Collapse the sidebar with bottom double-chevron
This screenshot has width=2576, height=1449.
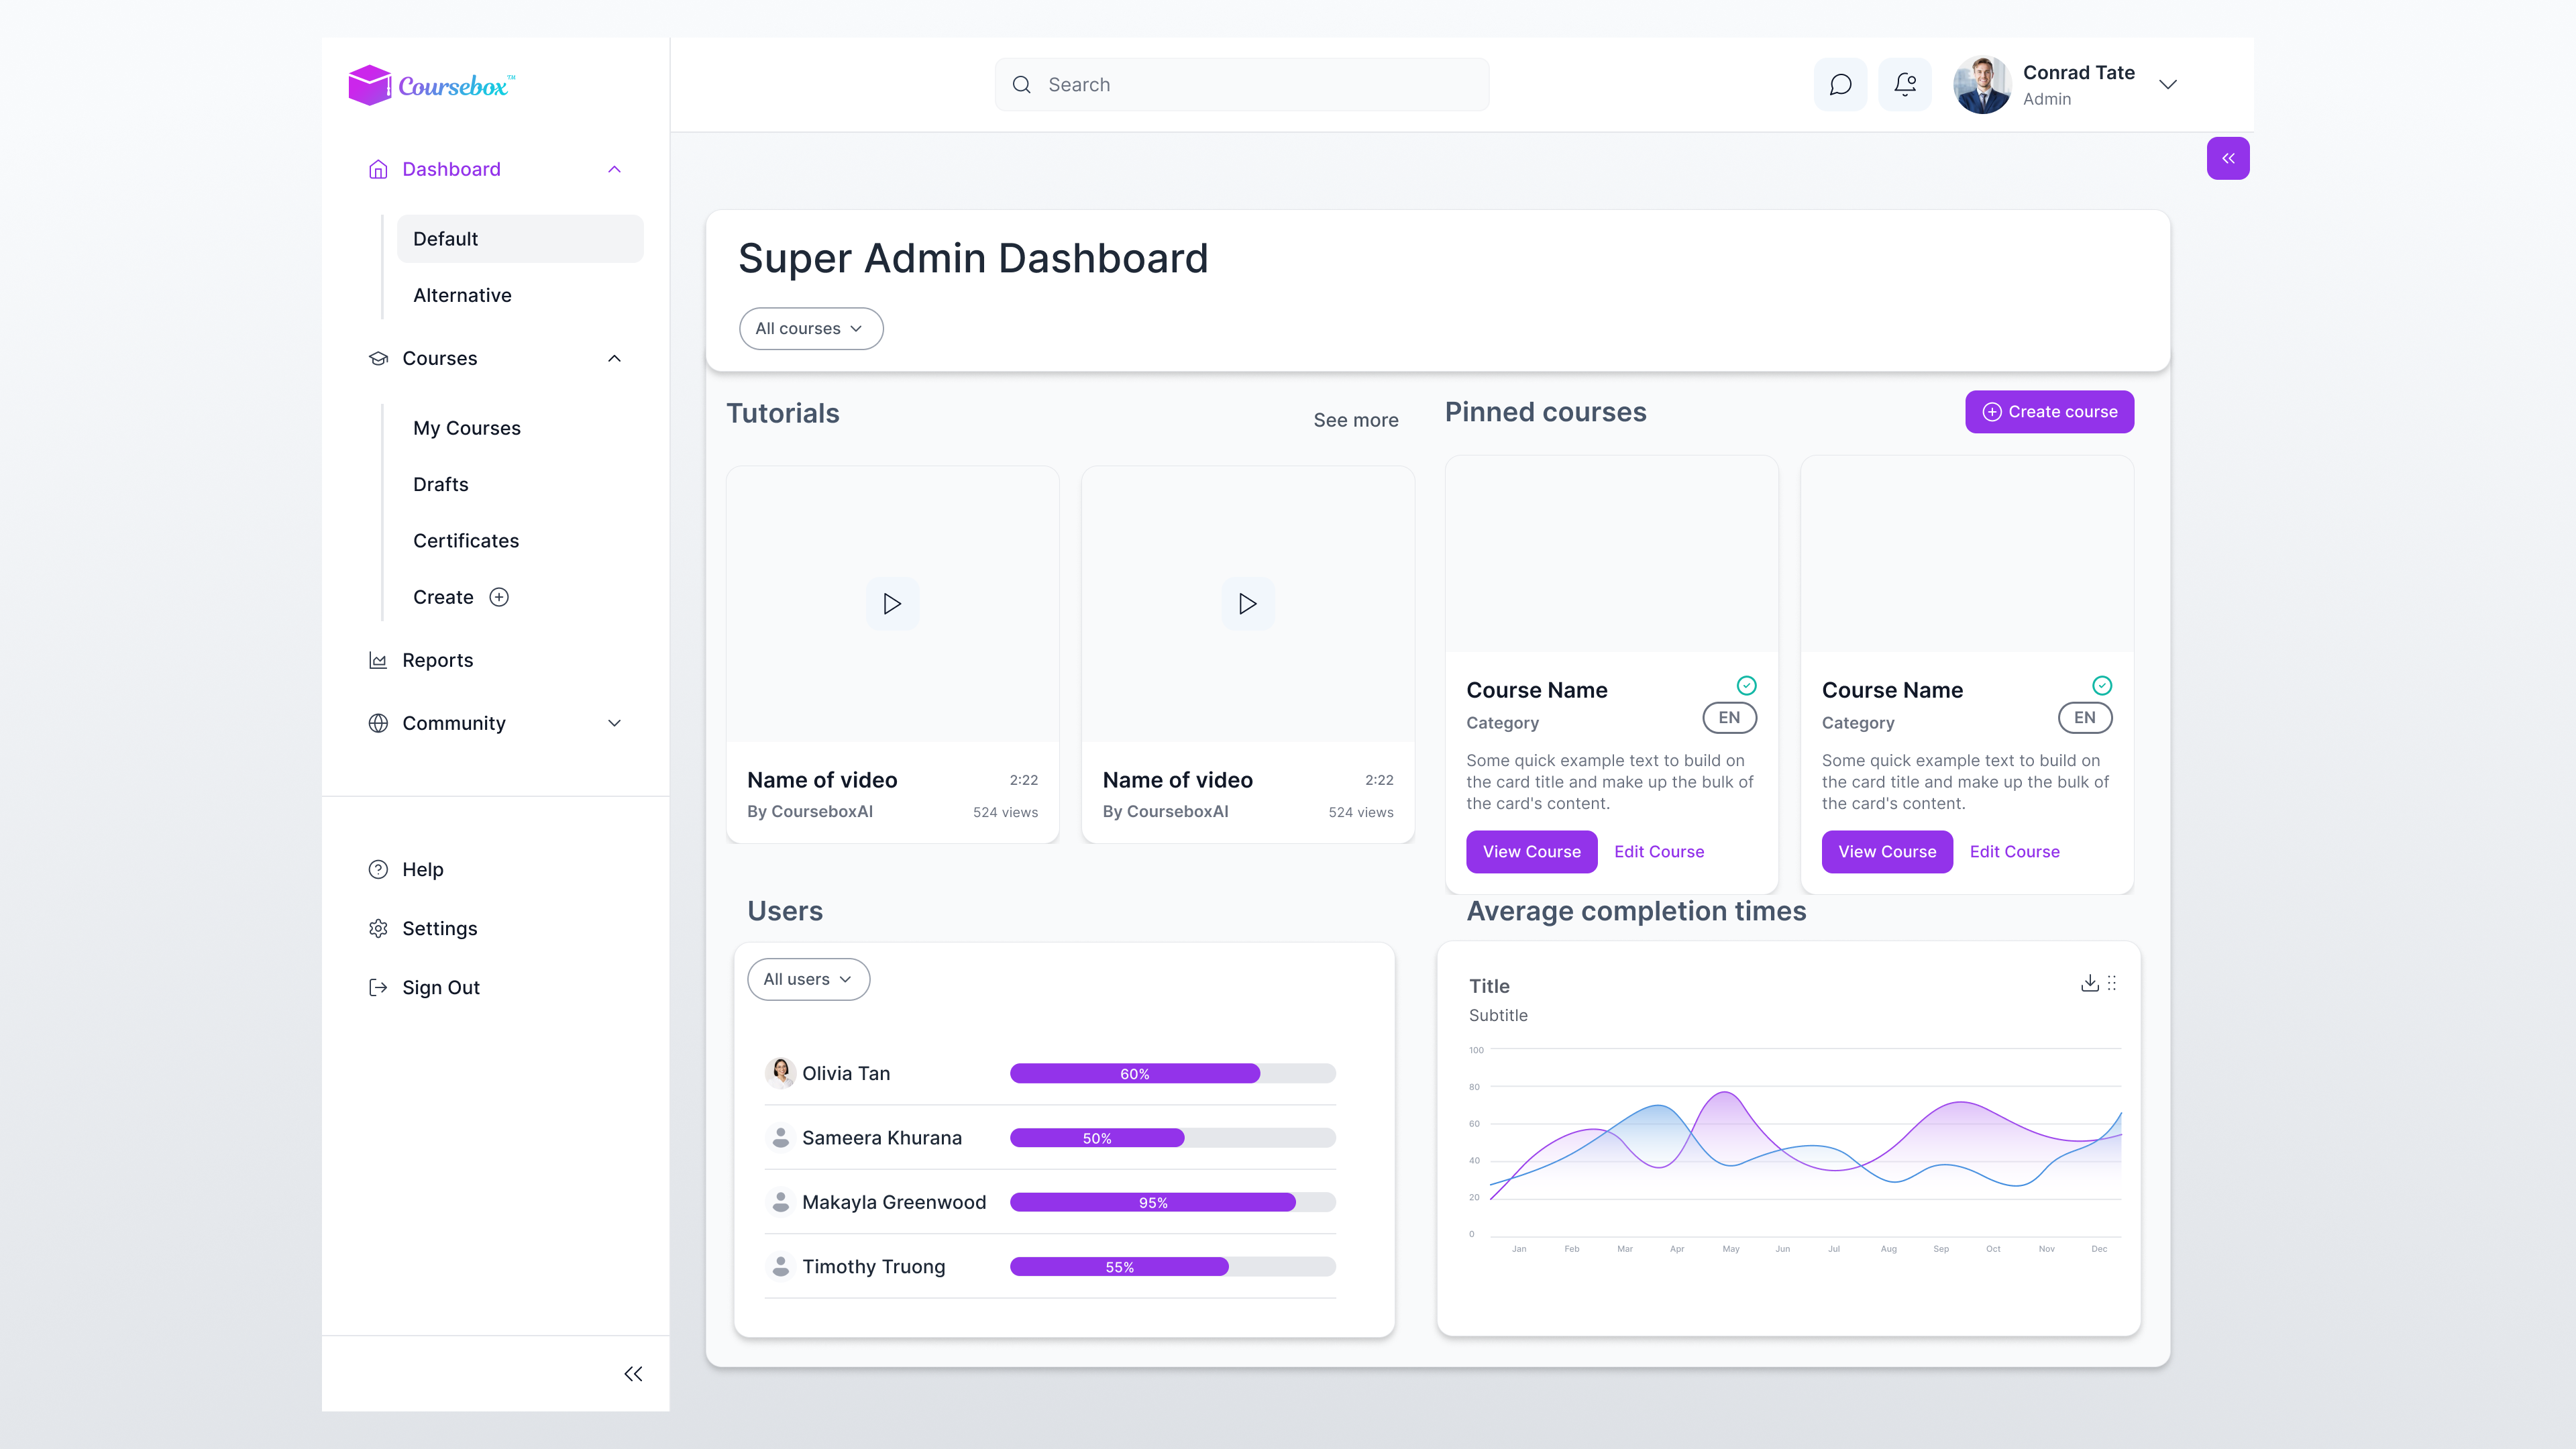(633, 1374)
